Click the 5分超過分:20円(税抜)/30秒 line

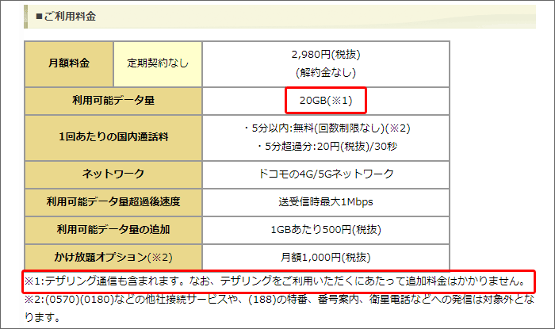point(327,146)
